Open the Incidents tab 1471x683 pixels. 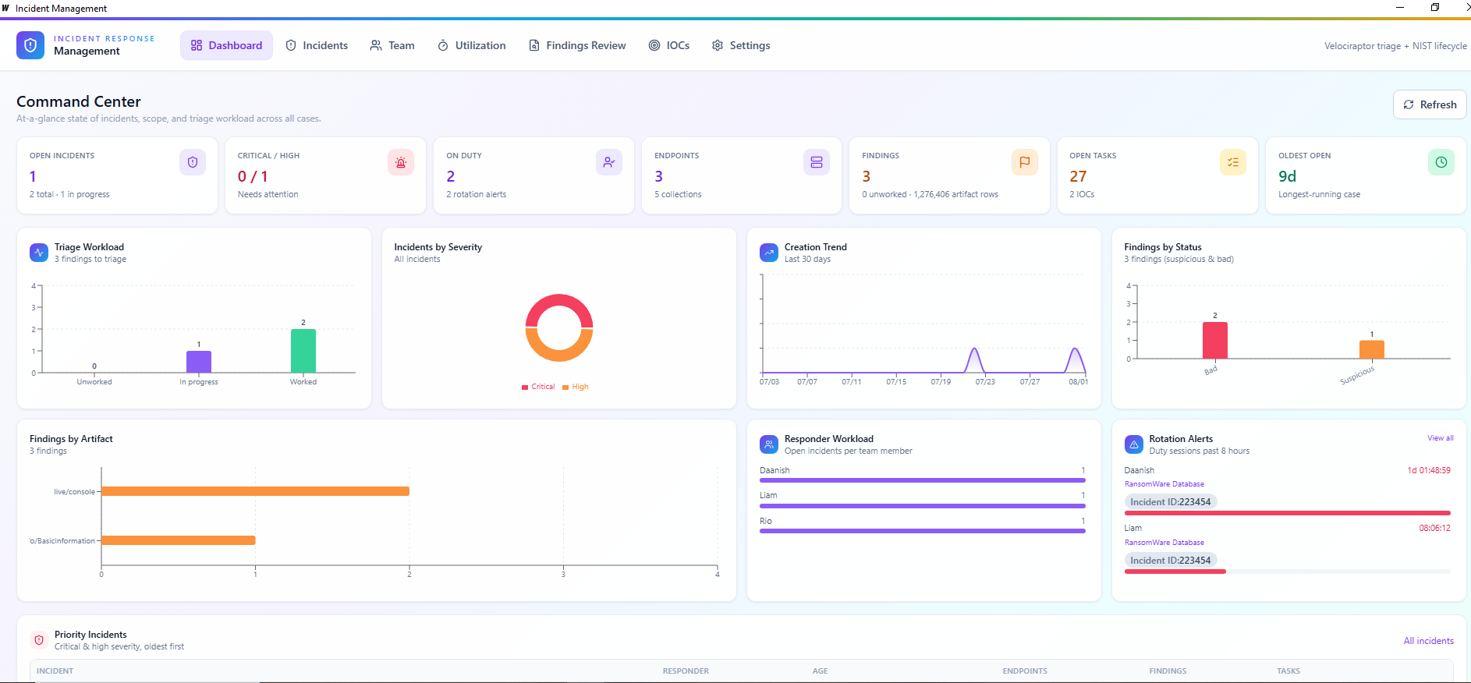click(317, 45)
